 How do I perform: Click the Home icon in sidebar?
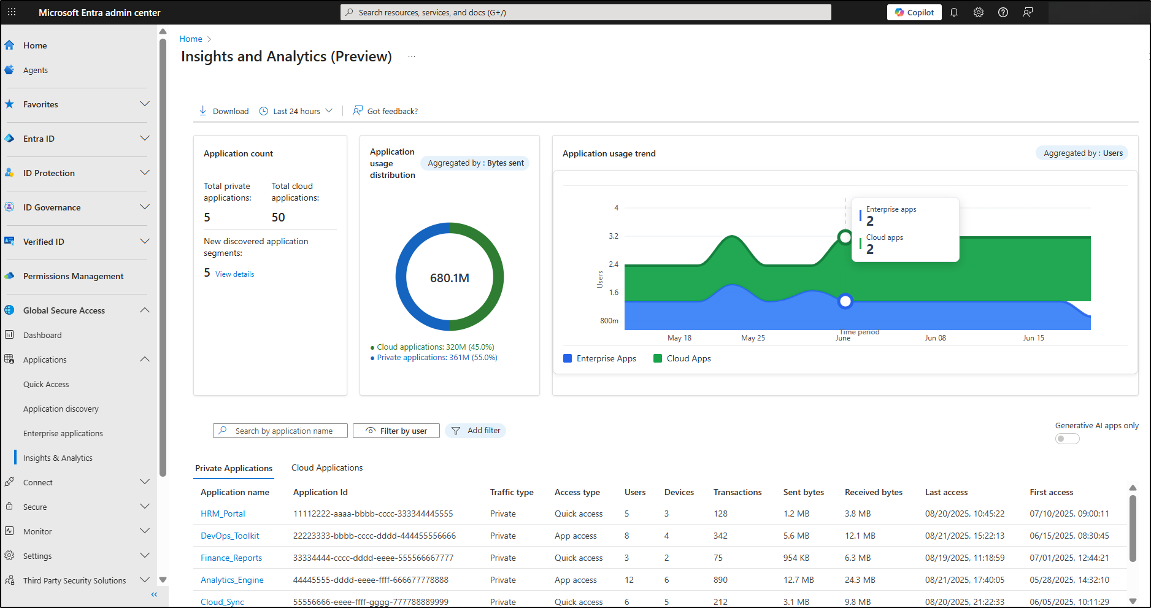coord(9,45)
